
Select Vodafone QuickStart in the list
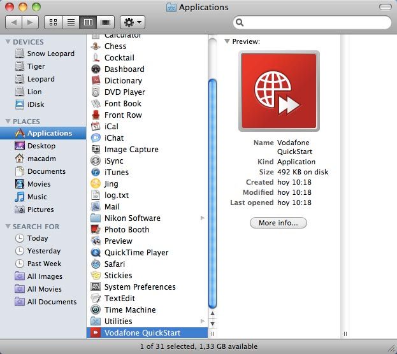point(147,332)
